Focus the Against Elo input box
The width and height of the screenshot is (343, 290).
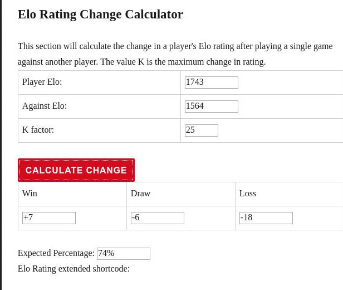pyautogui.click(x=211, y=107)
